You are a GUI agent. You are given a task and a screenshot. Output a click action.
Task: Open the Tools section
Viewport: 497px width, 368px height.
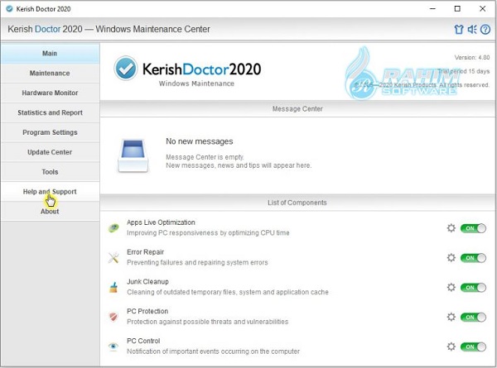[x=50, y=172]
